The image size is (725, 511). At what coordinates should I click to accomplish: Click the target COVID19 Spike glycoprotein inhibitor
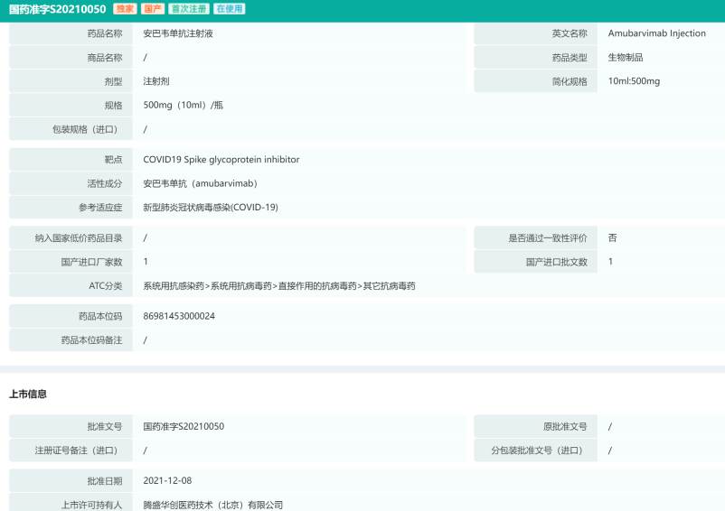click(x=221, y=160)
